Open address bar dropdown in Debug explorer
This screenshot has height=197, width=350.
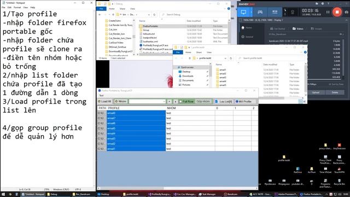point(149,15)
